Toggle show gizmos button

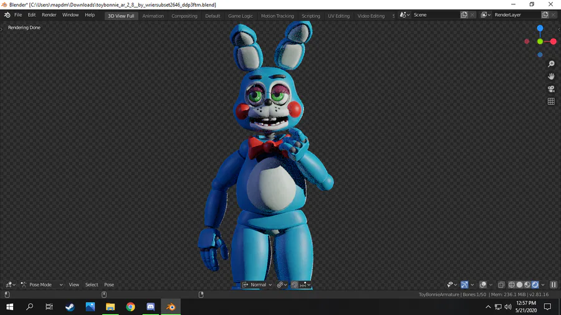pyautogui.click(x=464, y=284)
